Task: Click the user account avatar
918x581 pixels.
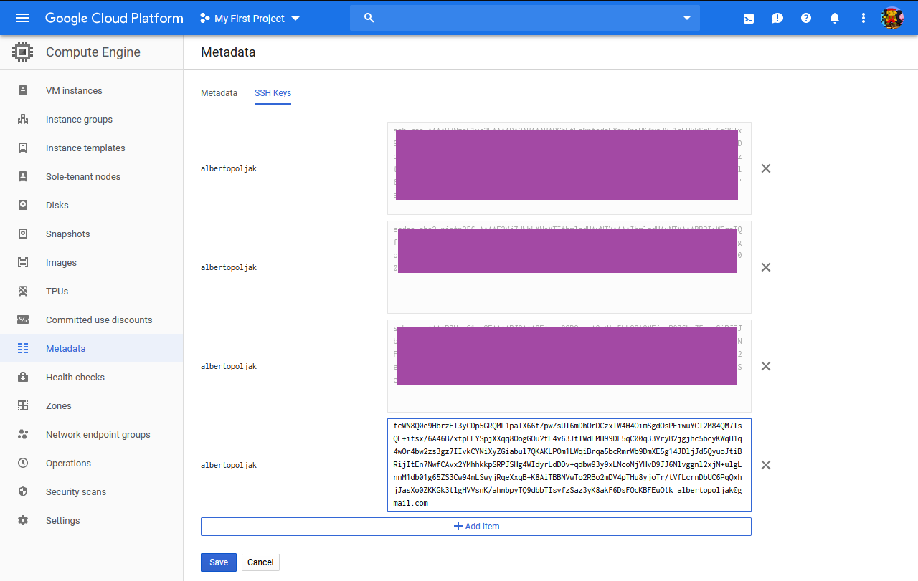Action: click(892, 18)
